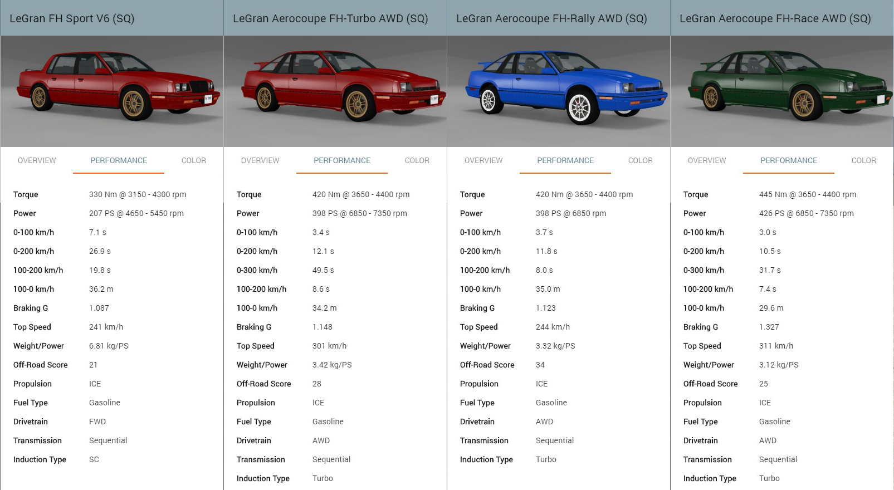894x490 pixels.
Task: Click the '1.087' Braking G value
Action: tap(99, 308)
